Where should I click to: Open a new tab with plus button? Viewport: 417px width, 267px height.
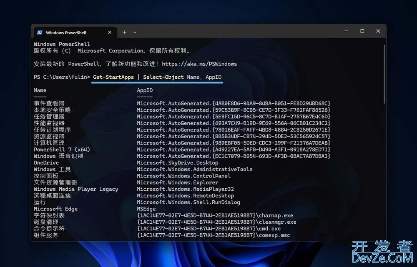(124, 32)
